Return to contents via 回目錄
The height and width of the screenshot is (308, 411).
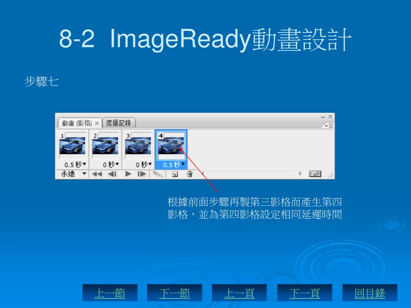coord(370,293)
